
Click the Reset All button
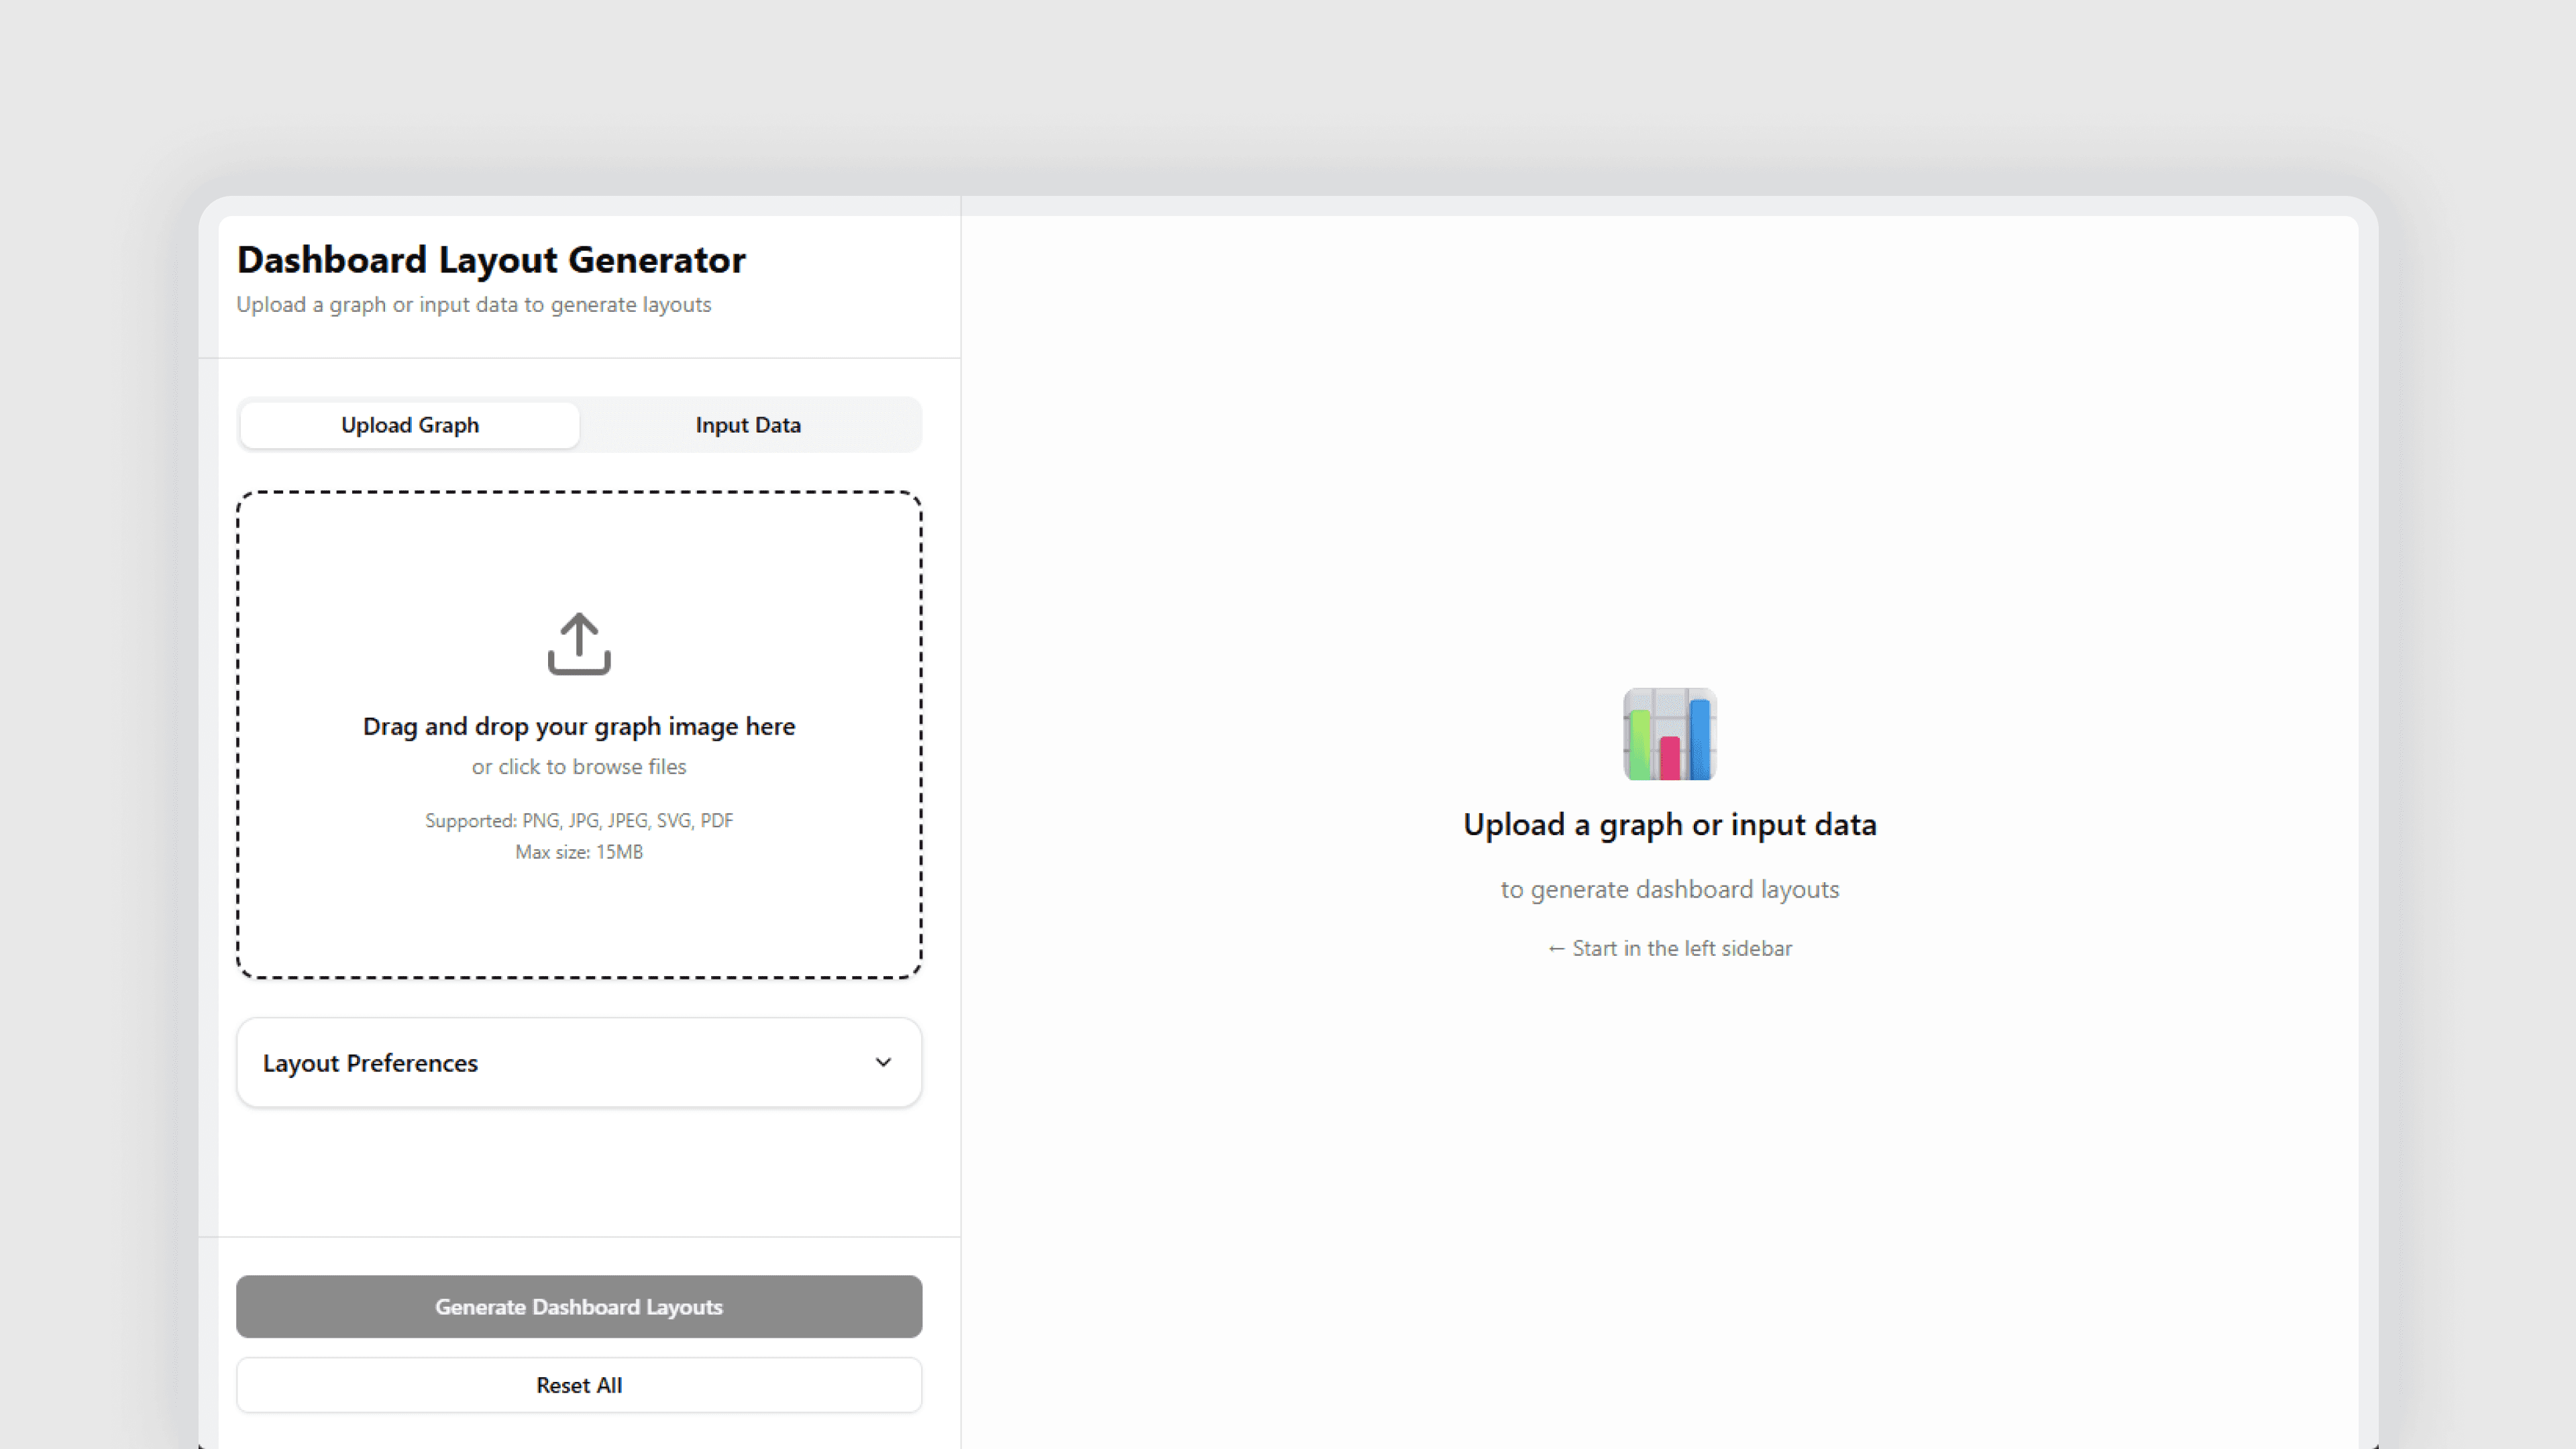click(x=579, y=1385)
